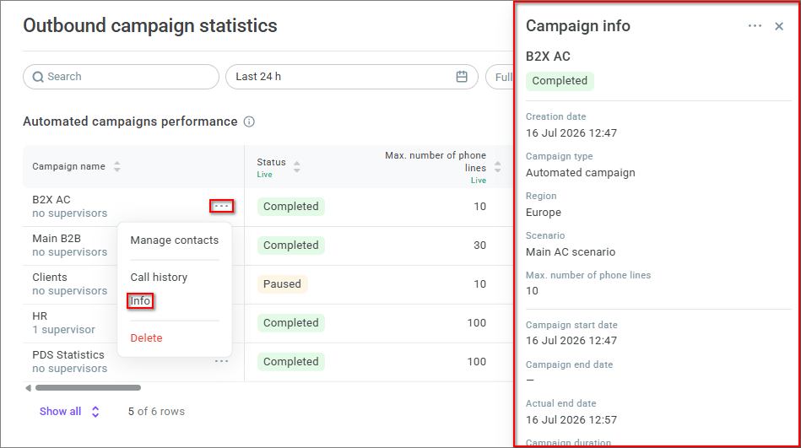The image size is (801, 448).
Task: Click the calendar icon in date filter
Action: click(462, 77)
